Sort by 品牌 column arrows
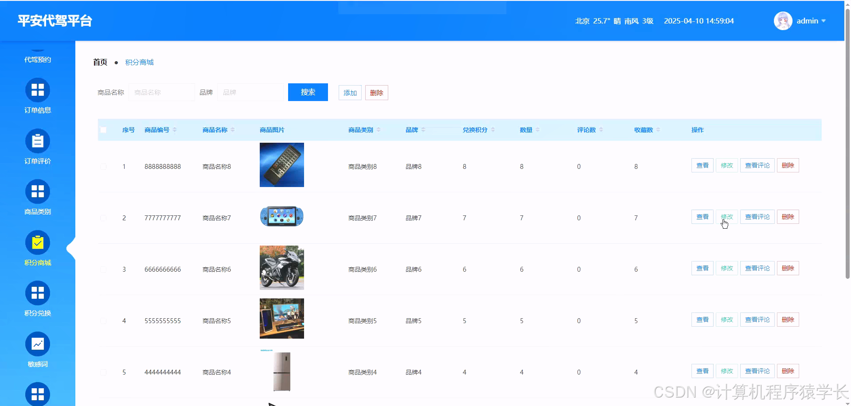Viewport: 851px width, 406px height. click(x=423, y=130)
